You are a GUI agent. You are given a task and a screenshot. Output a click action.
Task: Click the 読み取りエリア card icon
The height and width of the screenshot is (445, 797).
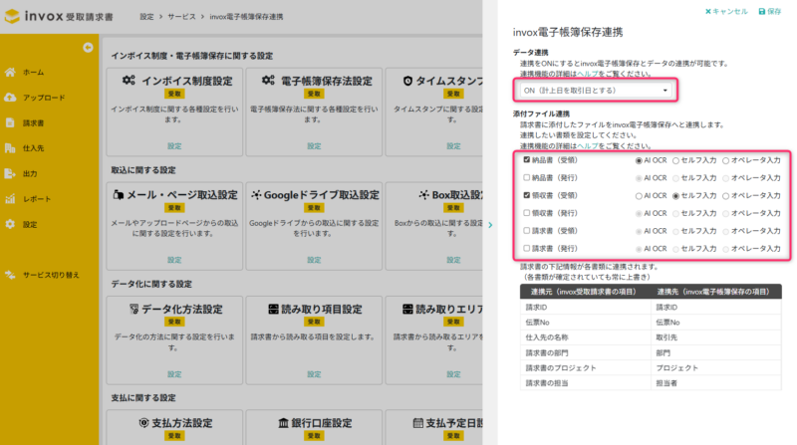point(407,309)
